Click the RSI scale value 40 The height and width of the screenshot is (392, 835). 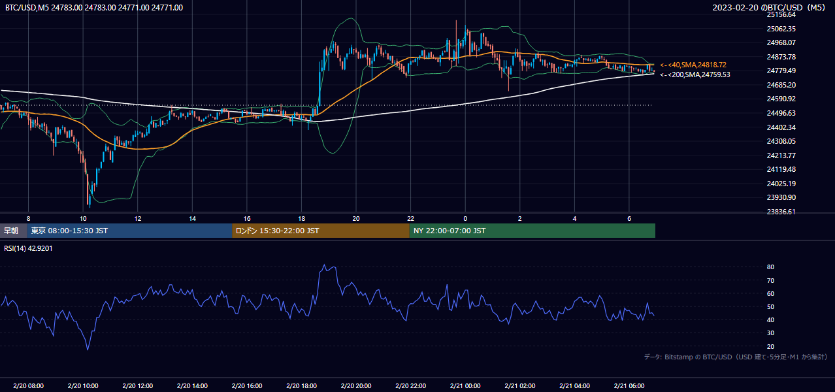click(771, 319)
